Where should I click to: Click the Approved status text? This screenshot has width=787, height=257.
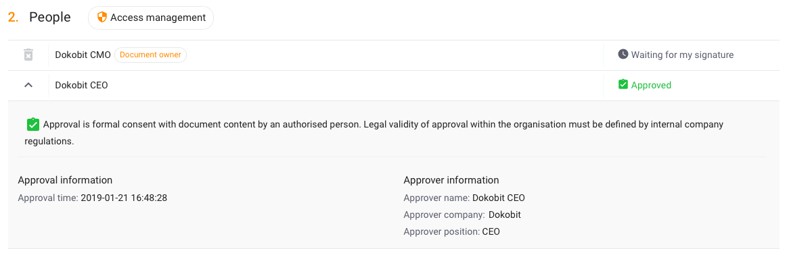click(x=651, y=85)
